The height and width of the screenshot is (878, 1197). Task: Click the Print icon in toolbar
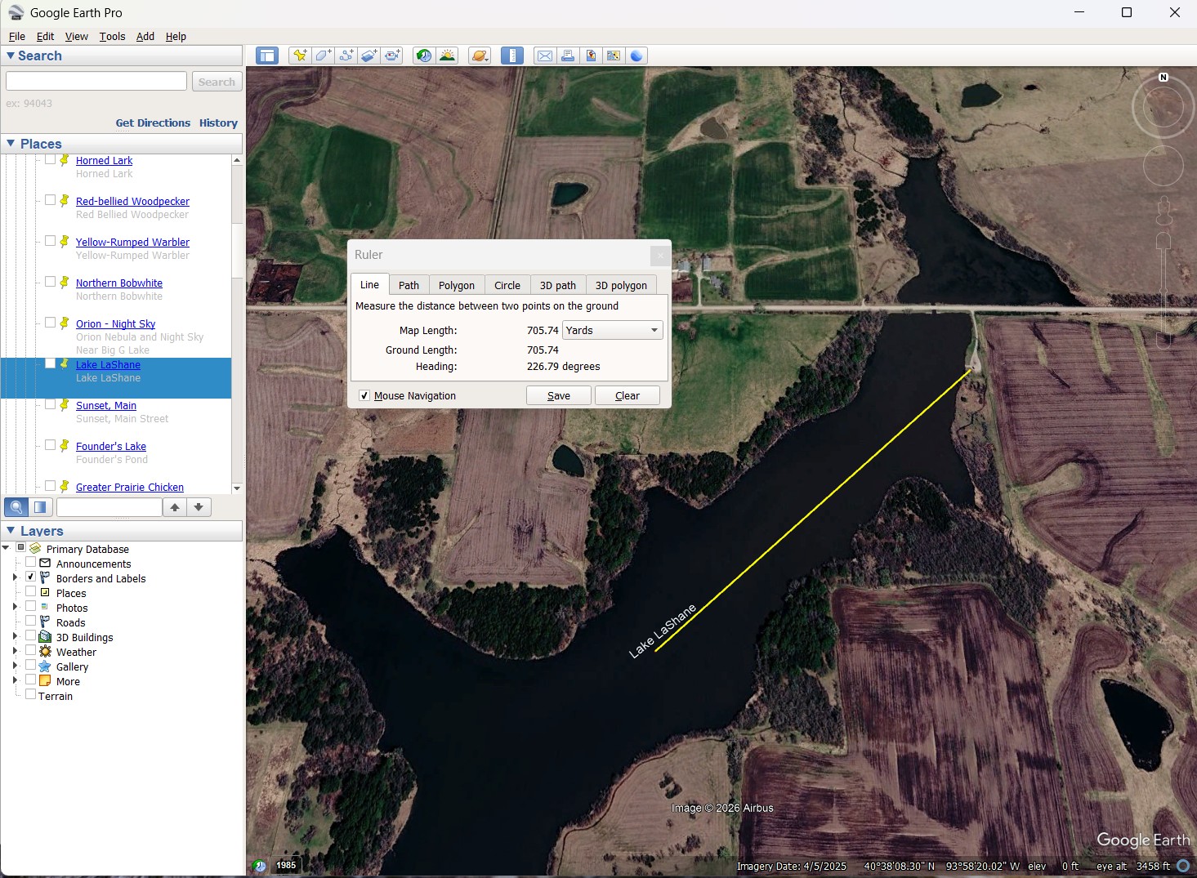click(x=567, y=56)
